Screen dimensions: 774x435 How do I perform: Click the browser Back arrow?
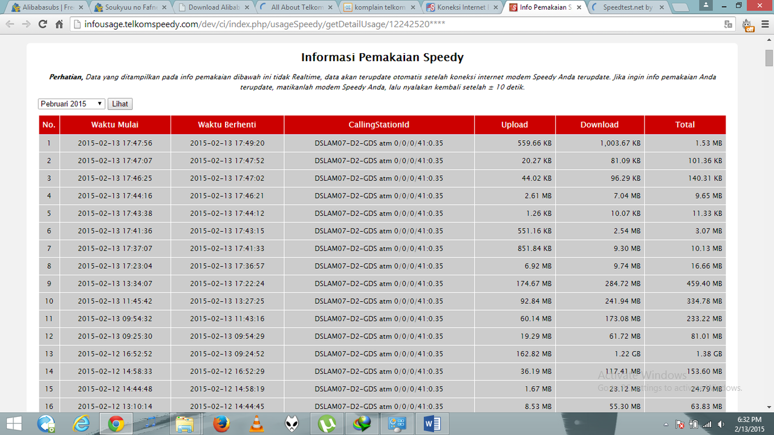[x=10, y=24]
